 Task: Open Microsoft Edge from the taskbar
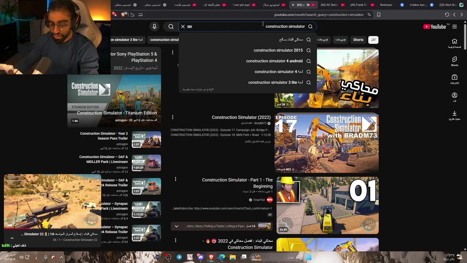pos(222,257)
